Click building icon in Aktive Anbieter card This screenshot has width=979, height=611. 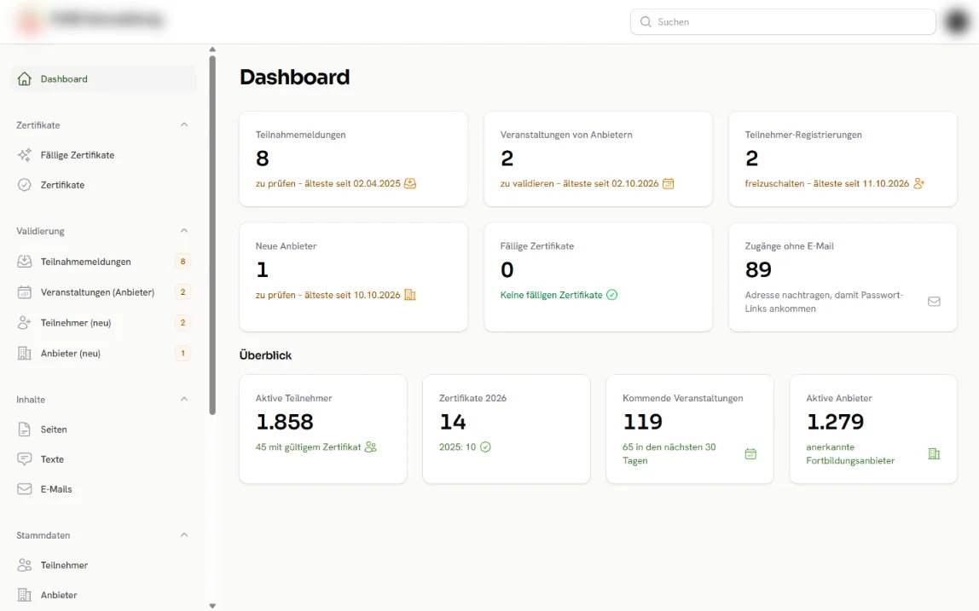[x=934, y=453]
